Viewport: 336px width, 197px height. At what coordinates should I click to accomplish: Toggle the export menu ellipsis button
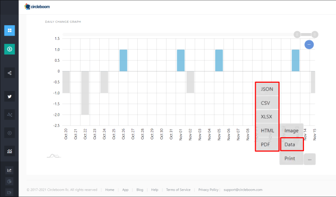[310, 159]
